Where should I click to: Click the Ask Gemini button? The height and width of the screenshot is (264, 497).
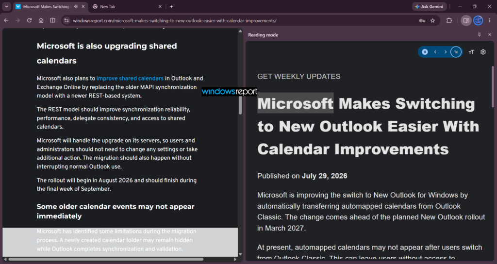coord(430,6)
